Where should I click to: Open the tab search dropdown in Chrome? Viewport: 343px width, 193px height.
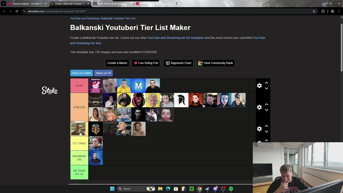tap(3, 4)
